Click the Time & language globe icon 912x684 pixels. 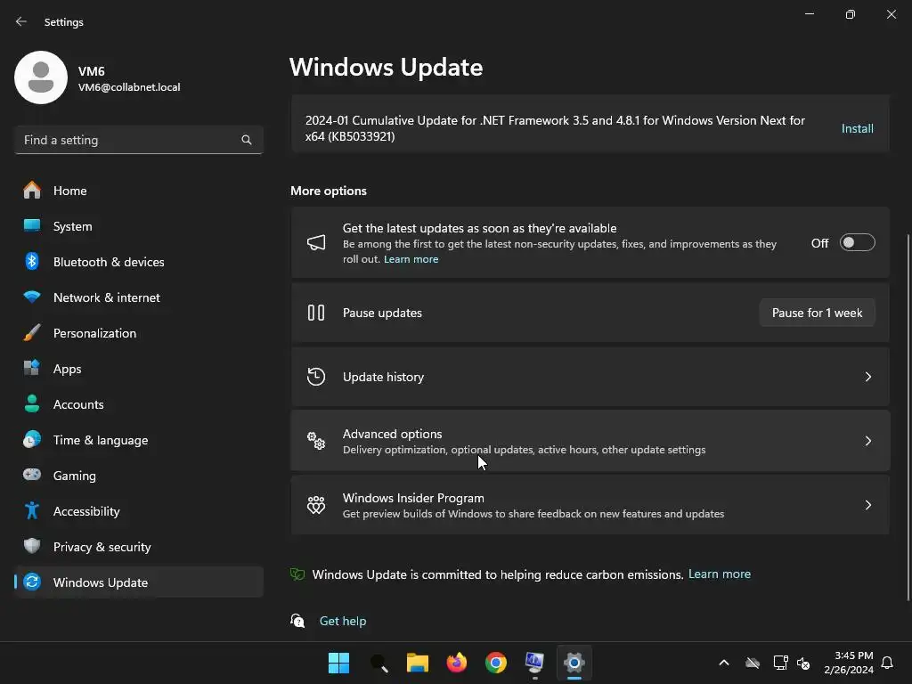pos(32,440)
